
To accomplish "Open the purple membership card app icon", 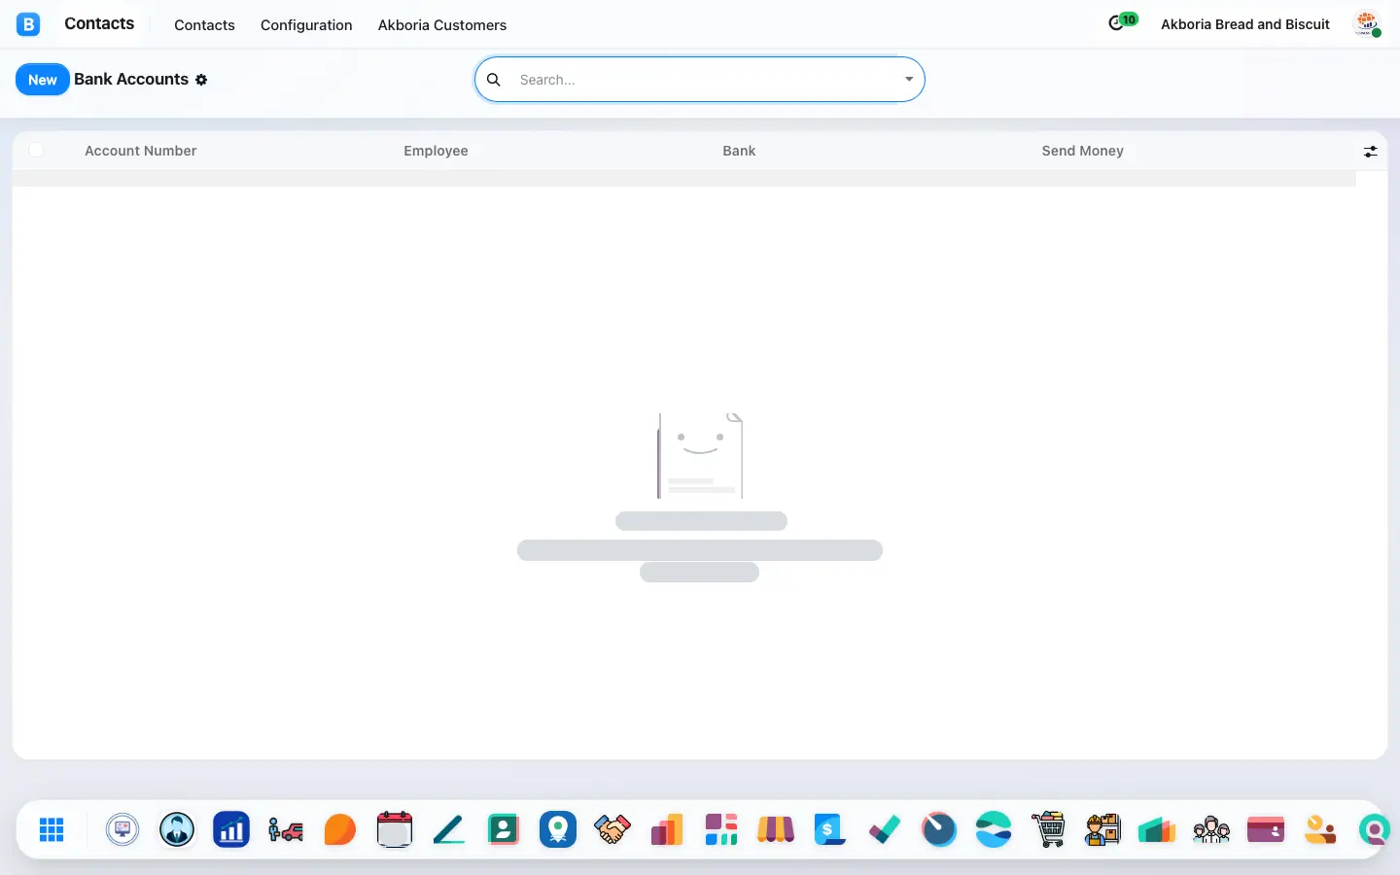I will pos(1266,829).
